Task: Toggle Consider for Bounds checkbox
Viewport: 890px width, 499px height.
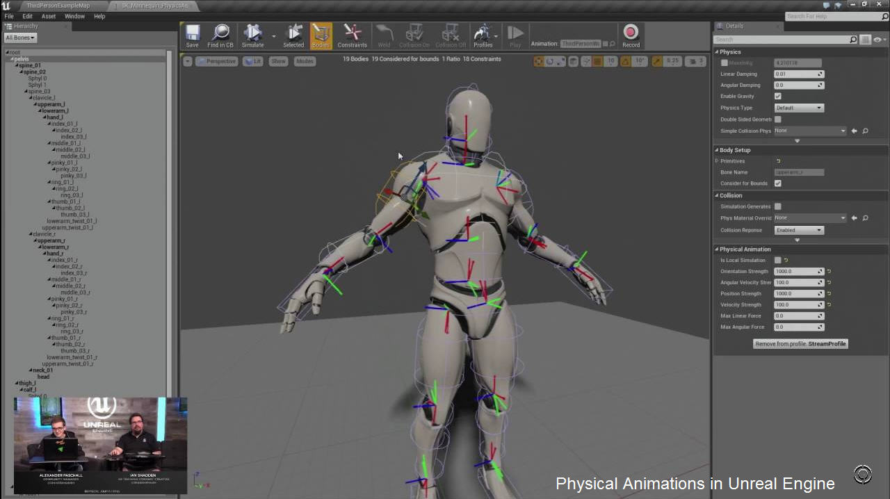Action: point(777,183)
